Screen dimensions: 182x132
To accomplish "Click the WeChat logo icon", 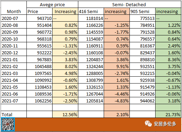I will [x=148, y=124].
